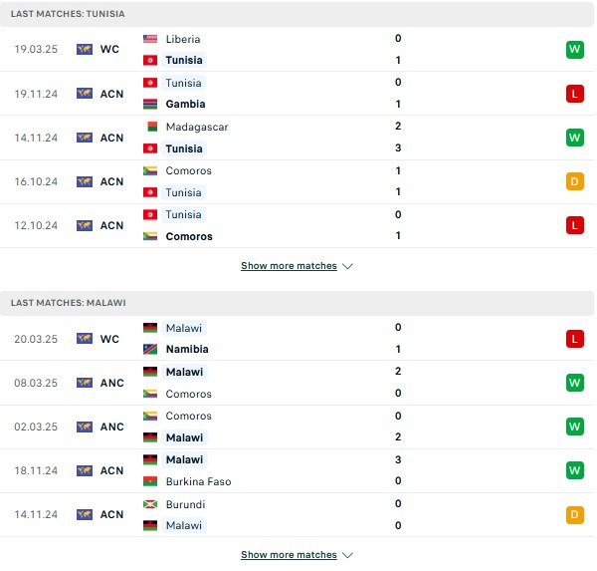The width and height of the screenshot is (597, 571).
Task: Click Show more matches under Tunisia
Action: [289, 266]
